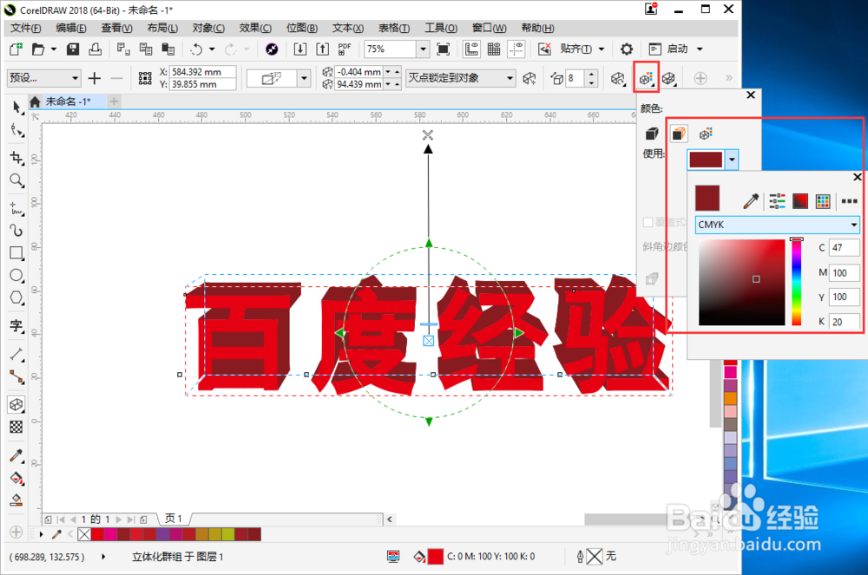Open the Tools menu
This screenshot has height=575, width=868.
click(441, 28)
